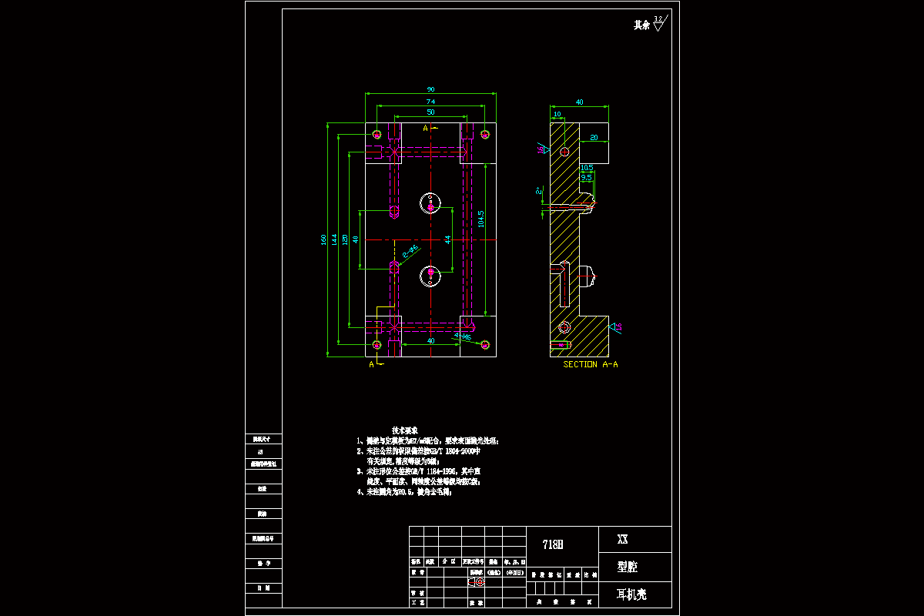Click the 44 dimension between the circles
Viewport: 924px width, 616px height.
447,239
